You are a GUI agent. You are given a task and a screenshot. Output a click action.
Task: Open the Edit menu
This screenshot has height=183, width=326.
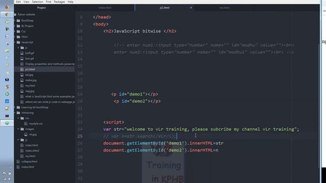[18, 2]
